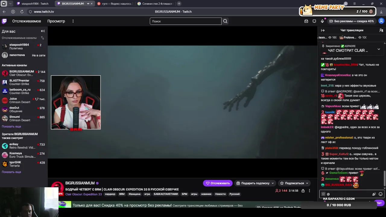Switch to staspooh1984 - Twitch tab
The image size is (386, 217).
(33, 4)
